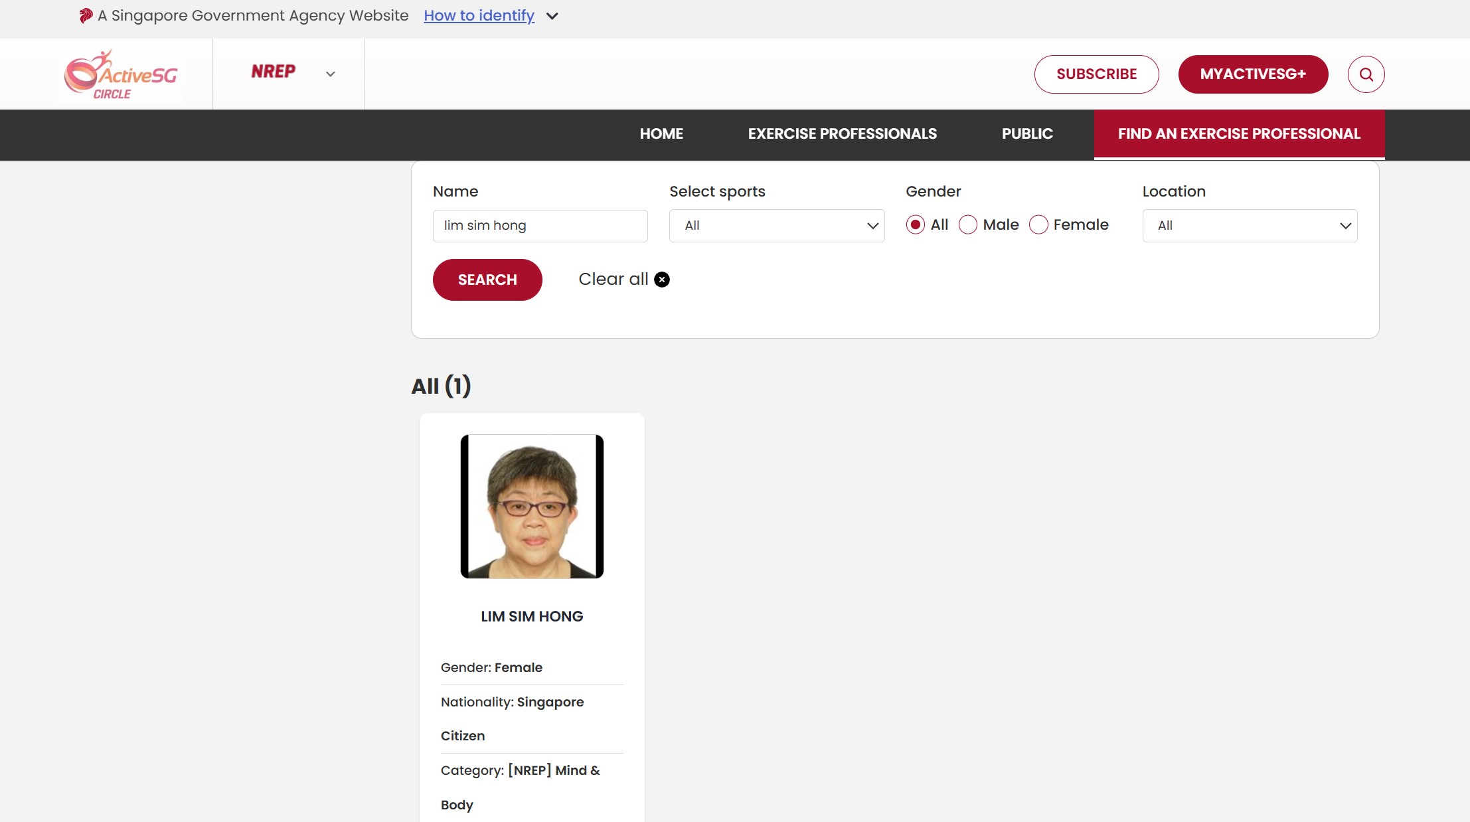Image resolution: width=1470 pixels, height=822 pixels.
Task: Click 'A Singapore Government Agency Website' text
Action: [253, 15]
